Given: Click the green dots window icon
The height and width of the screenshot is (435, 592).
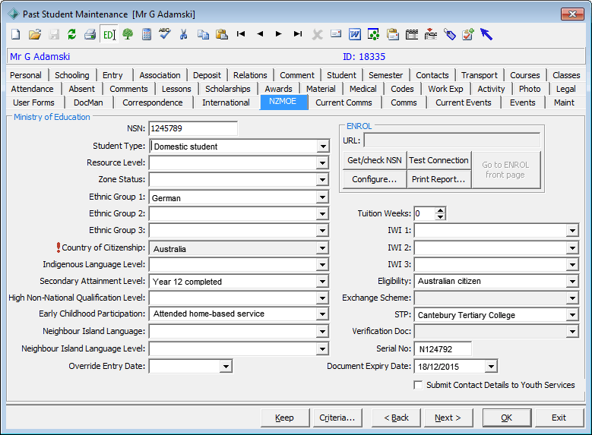Looking at the screenshot, I should (373, 34).
